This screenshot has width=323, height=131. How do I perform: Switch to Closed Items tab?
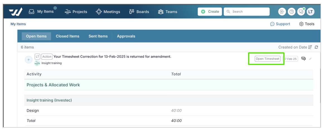[68, 36]
